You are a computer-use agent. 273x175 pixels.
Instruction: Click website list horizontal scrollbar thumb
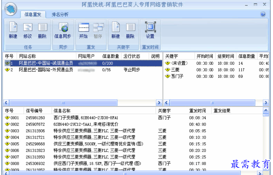tap(63, 103)
